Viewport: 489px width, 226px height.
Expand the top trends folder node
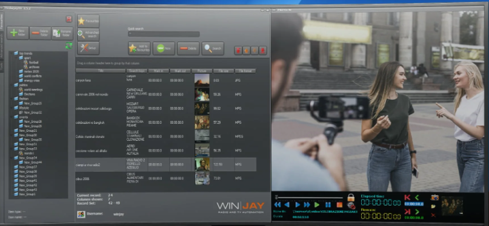[x=12, y=53]
